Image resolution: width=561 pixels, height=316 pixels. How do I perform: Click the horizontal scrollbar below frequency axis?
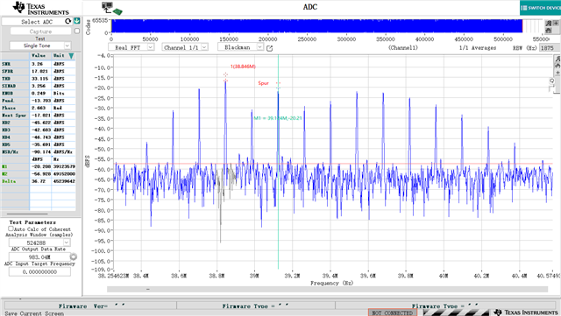point(327,289)
